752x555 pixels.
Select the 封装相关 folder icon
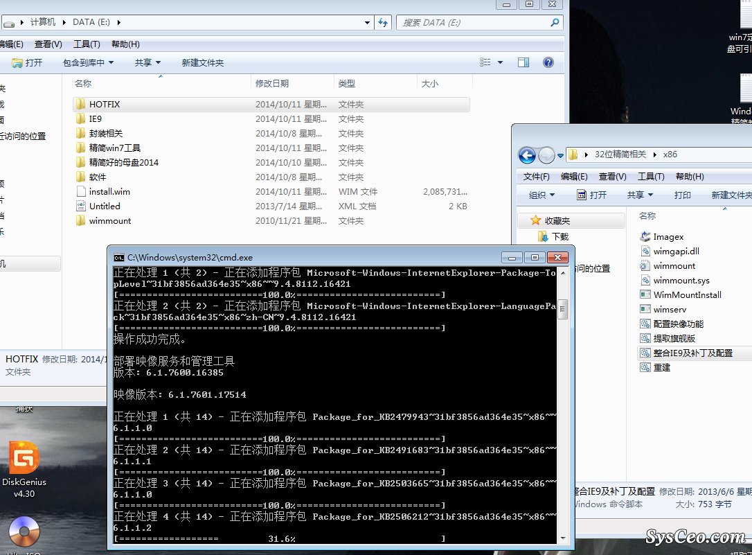pyautogui.click(x=80, y=133)
